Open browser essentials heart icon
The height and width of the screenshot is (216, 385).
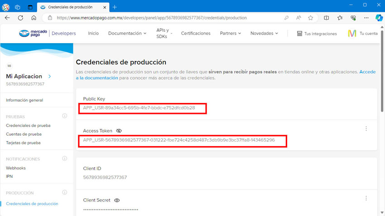pyautogui.click(x=353, y=18)
